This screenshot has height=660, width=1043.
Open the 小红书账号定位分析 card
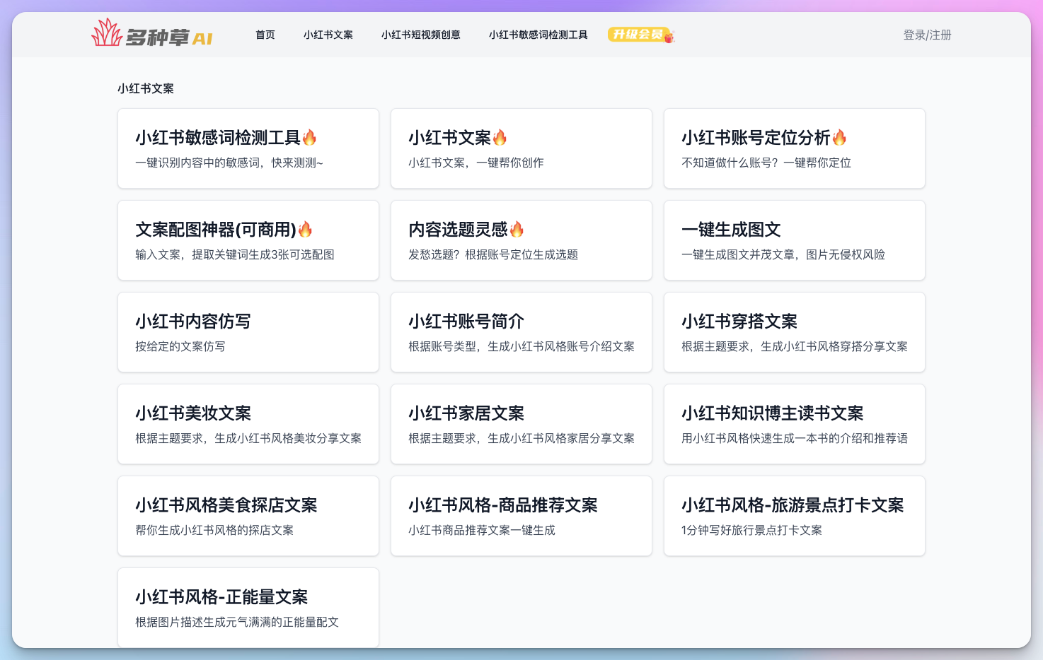[x=795, y=148]
